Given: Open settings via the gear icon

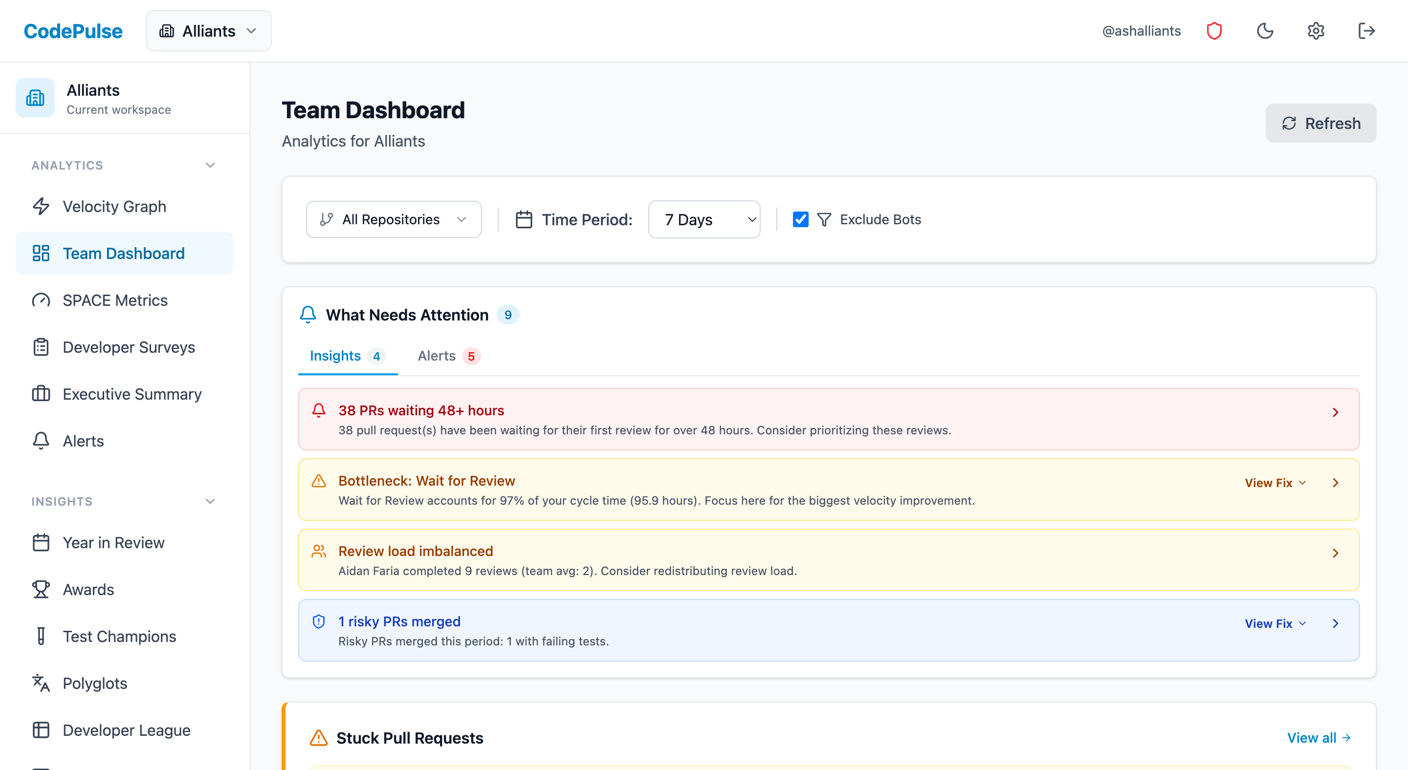Looking at the screenshot, I should pos(1316,31).
